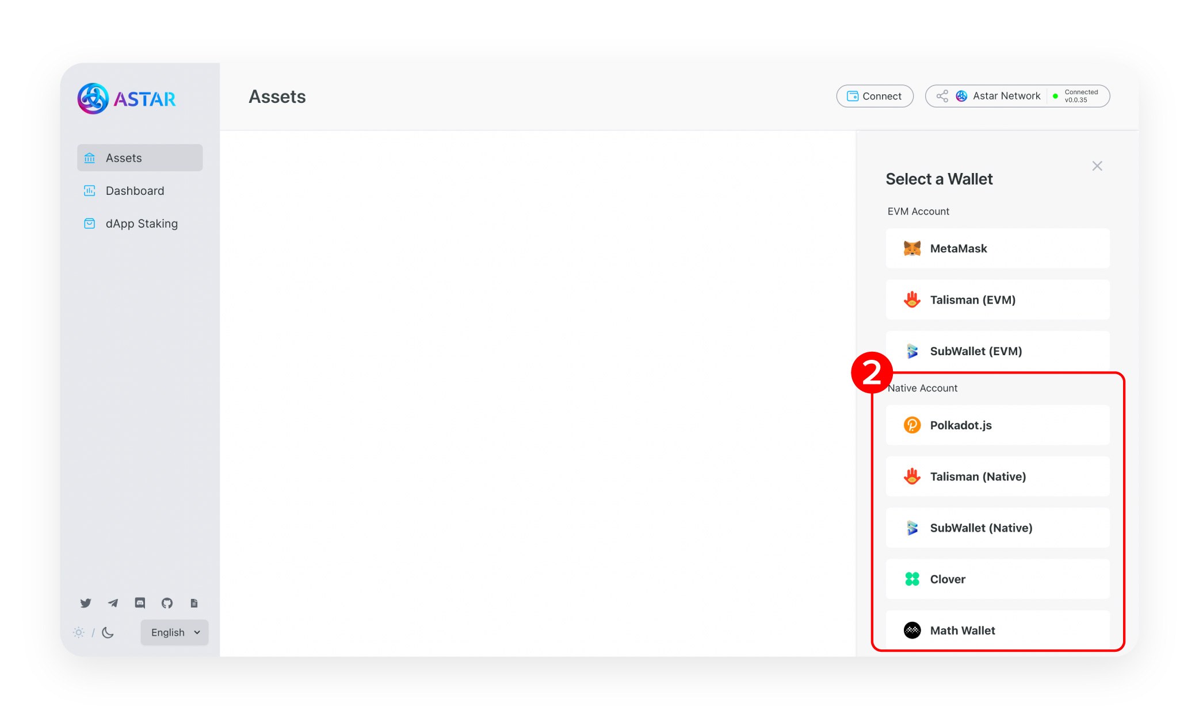This screenshot has height=719, width=1199.
Task: Open the Astar Network selector
Action: pyautogui.click(x=1006, y=96)
